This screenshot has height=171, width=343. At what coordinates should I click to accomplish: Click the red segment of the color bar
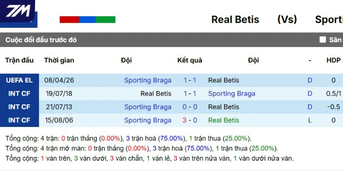click(x=69, y=20)
